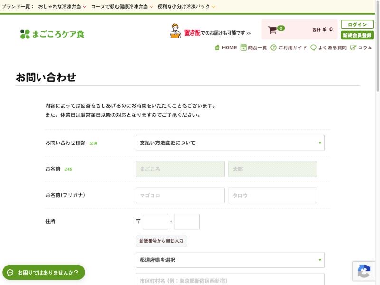Go to HOME in navigation
This screenshot has height=285, width=380.
coord(226,47)
